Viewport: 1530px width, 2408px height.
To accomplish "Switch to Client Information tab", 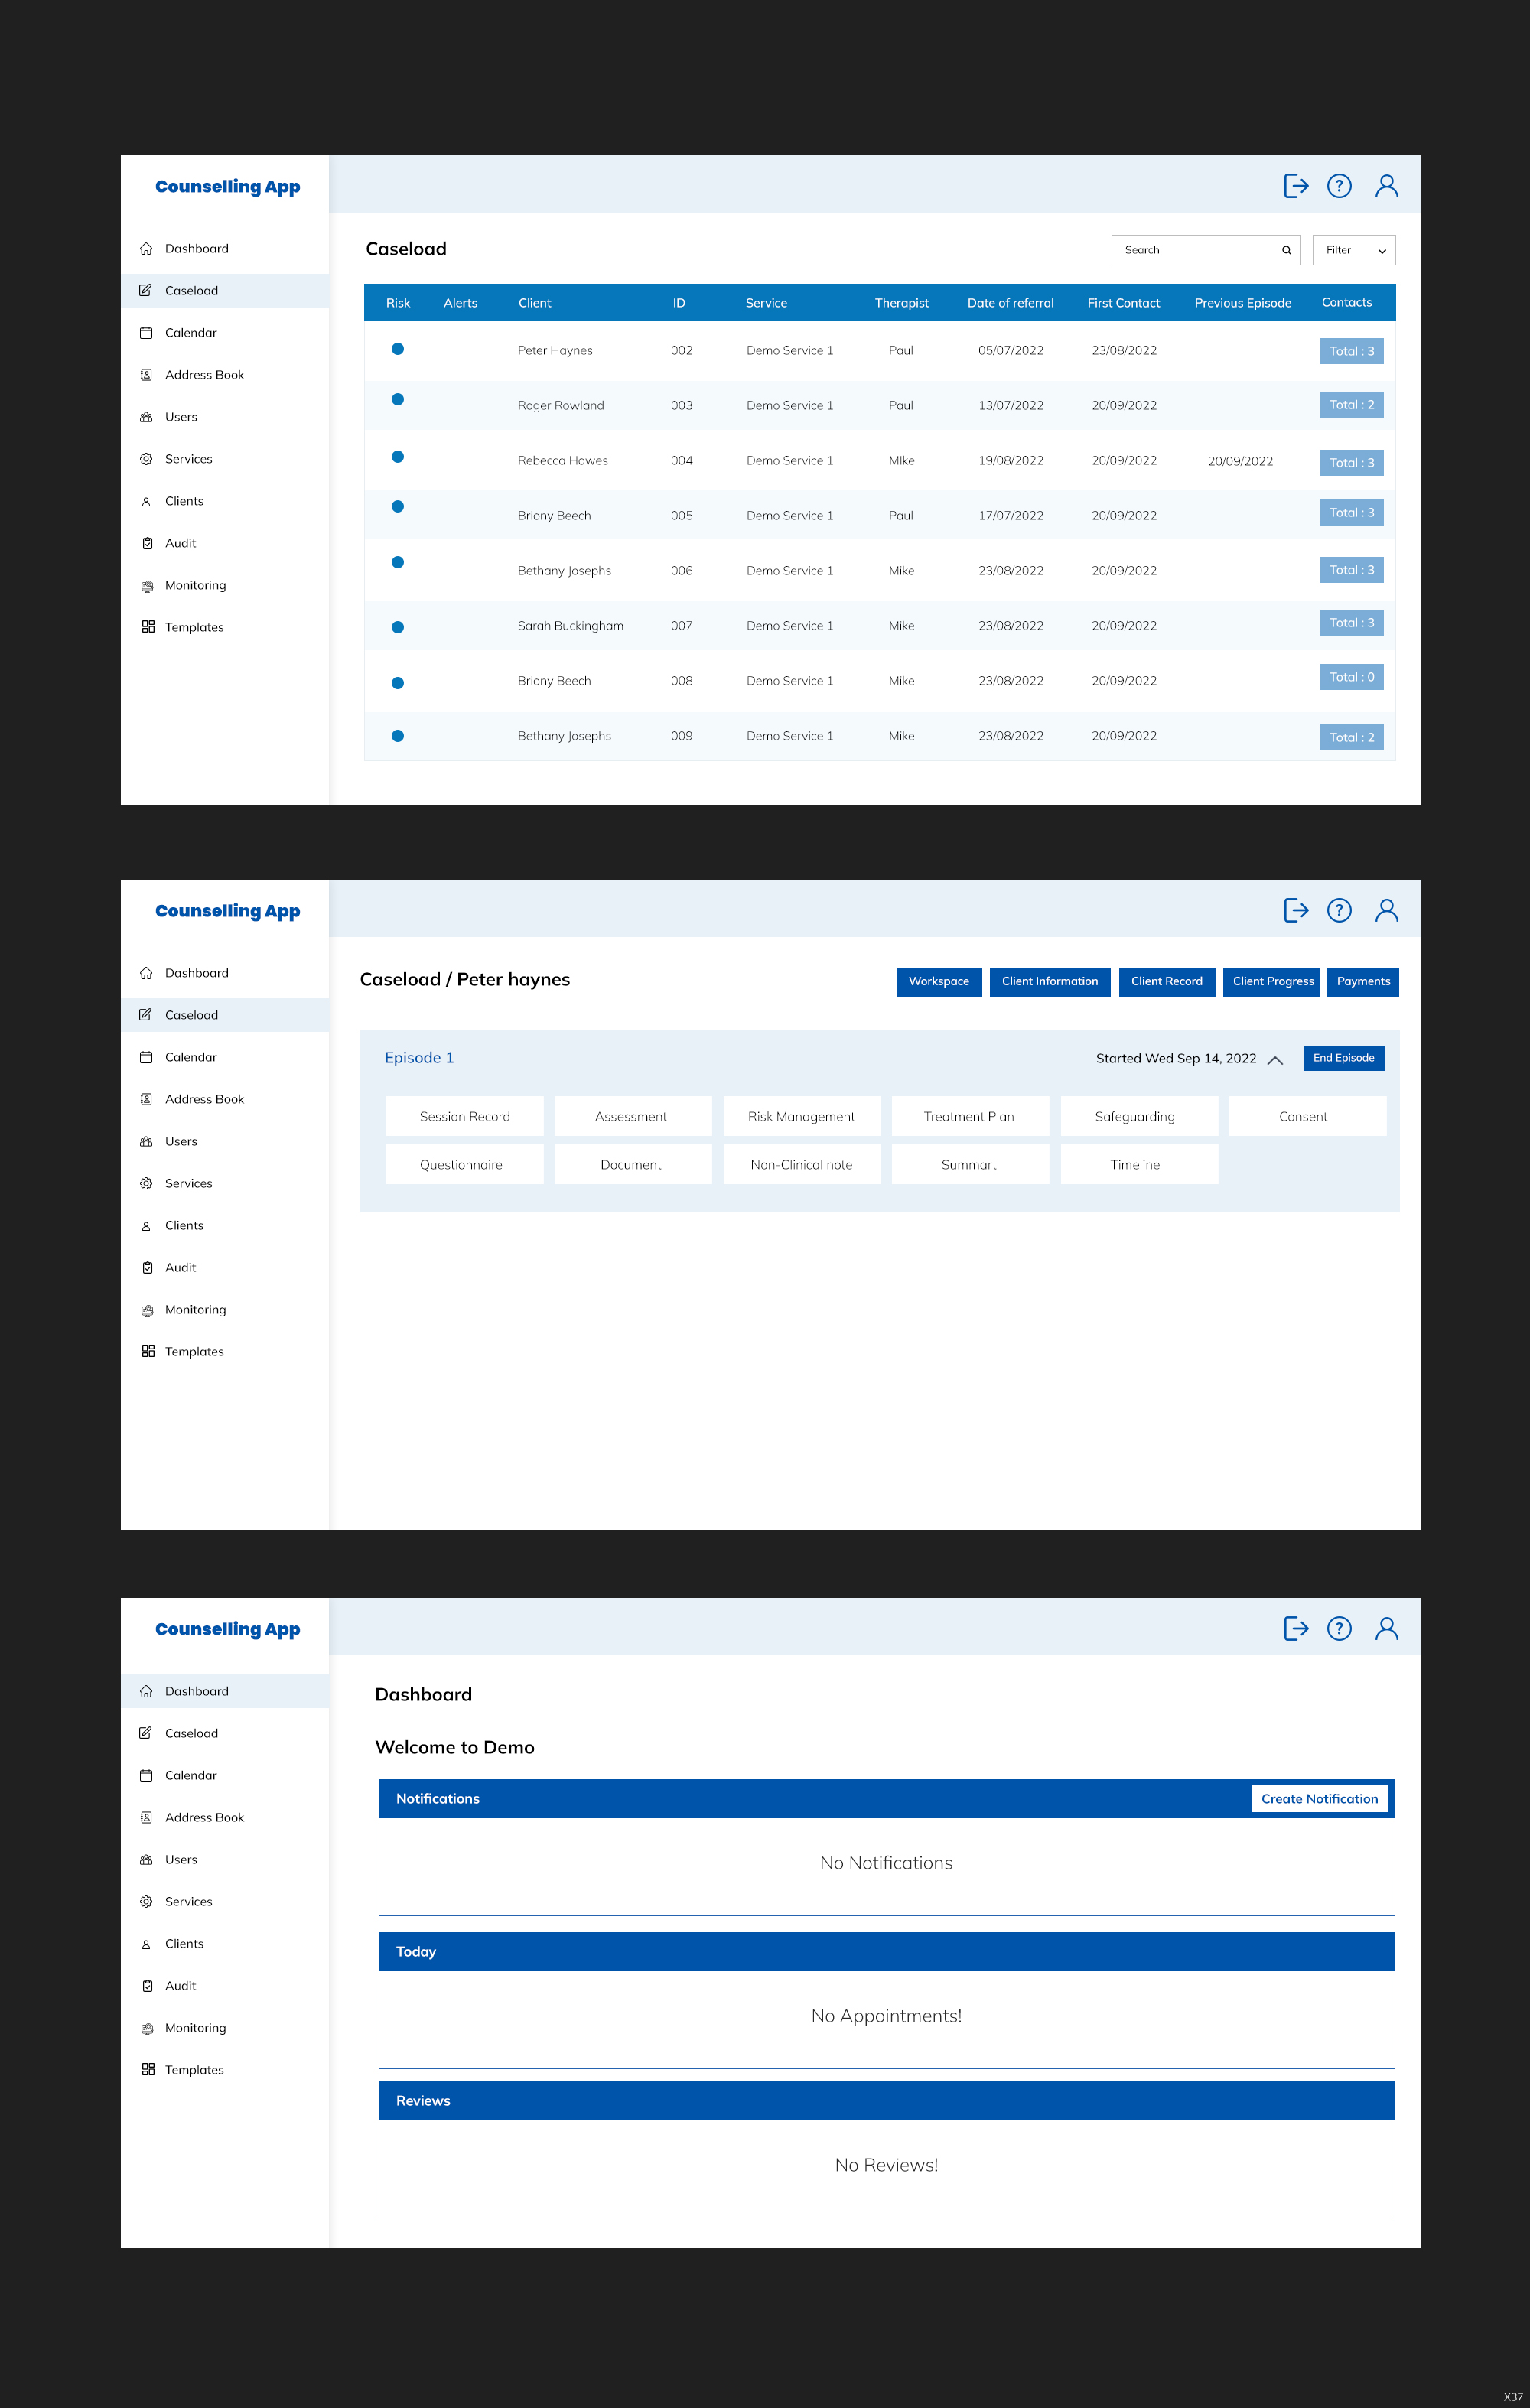I will pos(1049,981).
